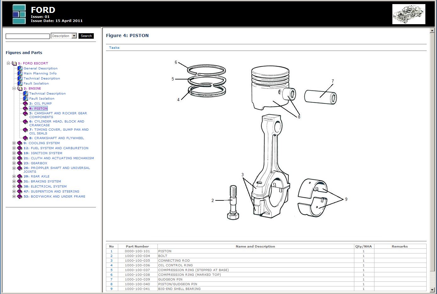Screen dimensions: 437x294
Task: Open Technical Description under FORD ESCORT
Action: coord(42,78)
